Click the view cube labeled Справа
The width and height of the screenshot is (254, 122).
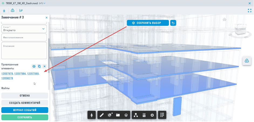click(x=239, y=30)
